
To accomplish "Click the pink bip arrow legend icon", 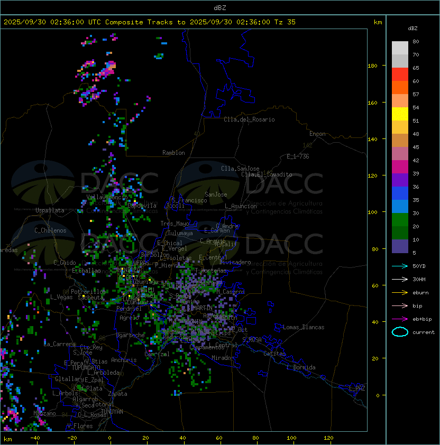I will pos(400,305).
